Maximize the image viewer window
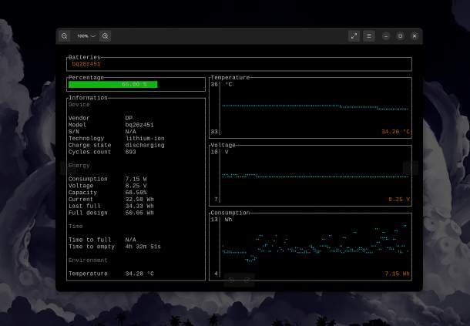Viewport: 470px width, 326px height. pyautogui.click(x=400, y=36)
